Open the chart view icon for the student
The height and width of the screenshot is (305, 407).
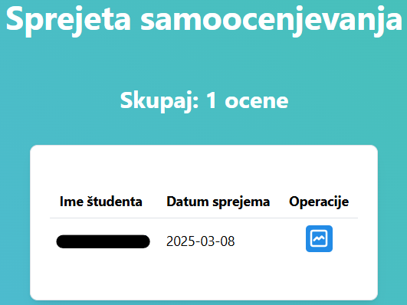319,238
